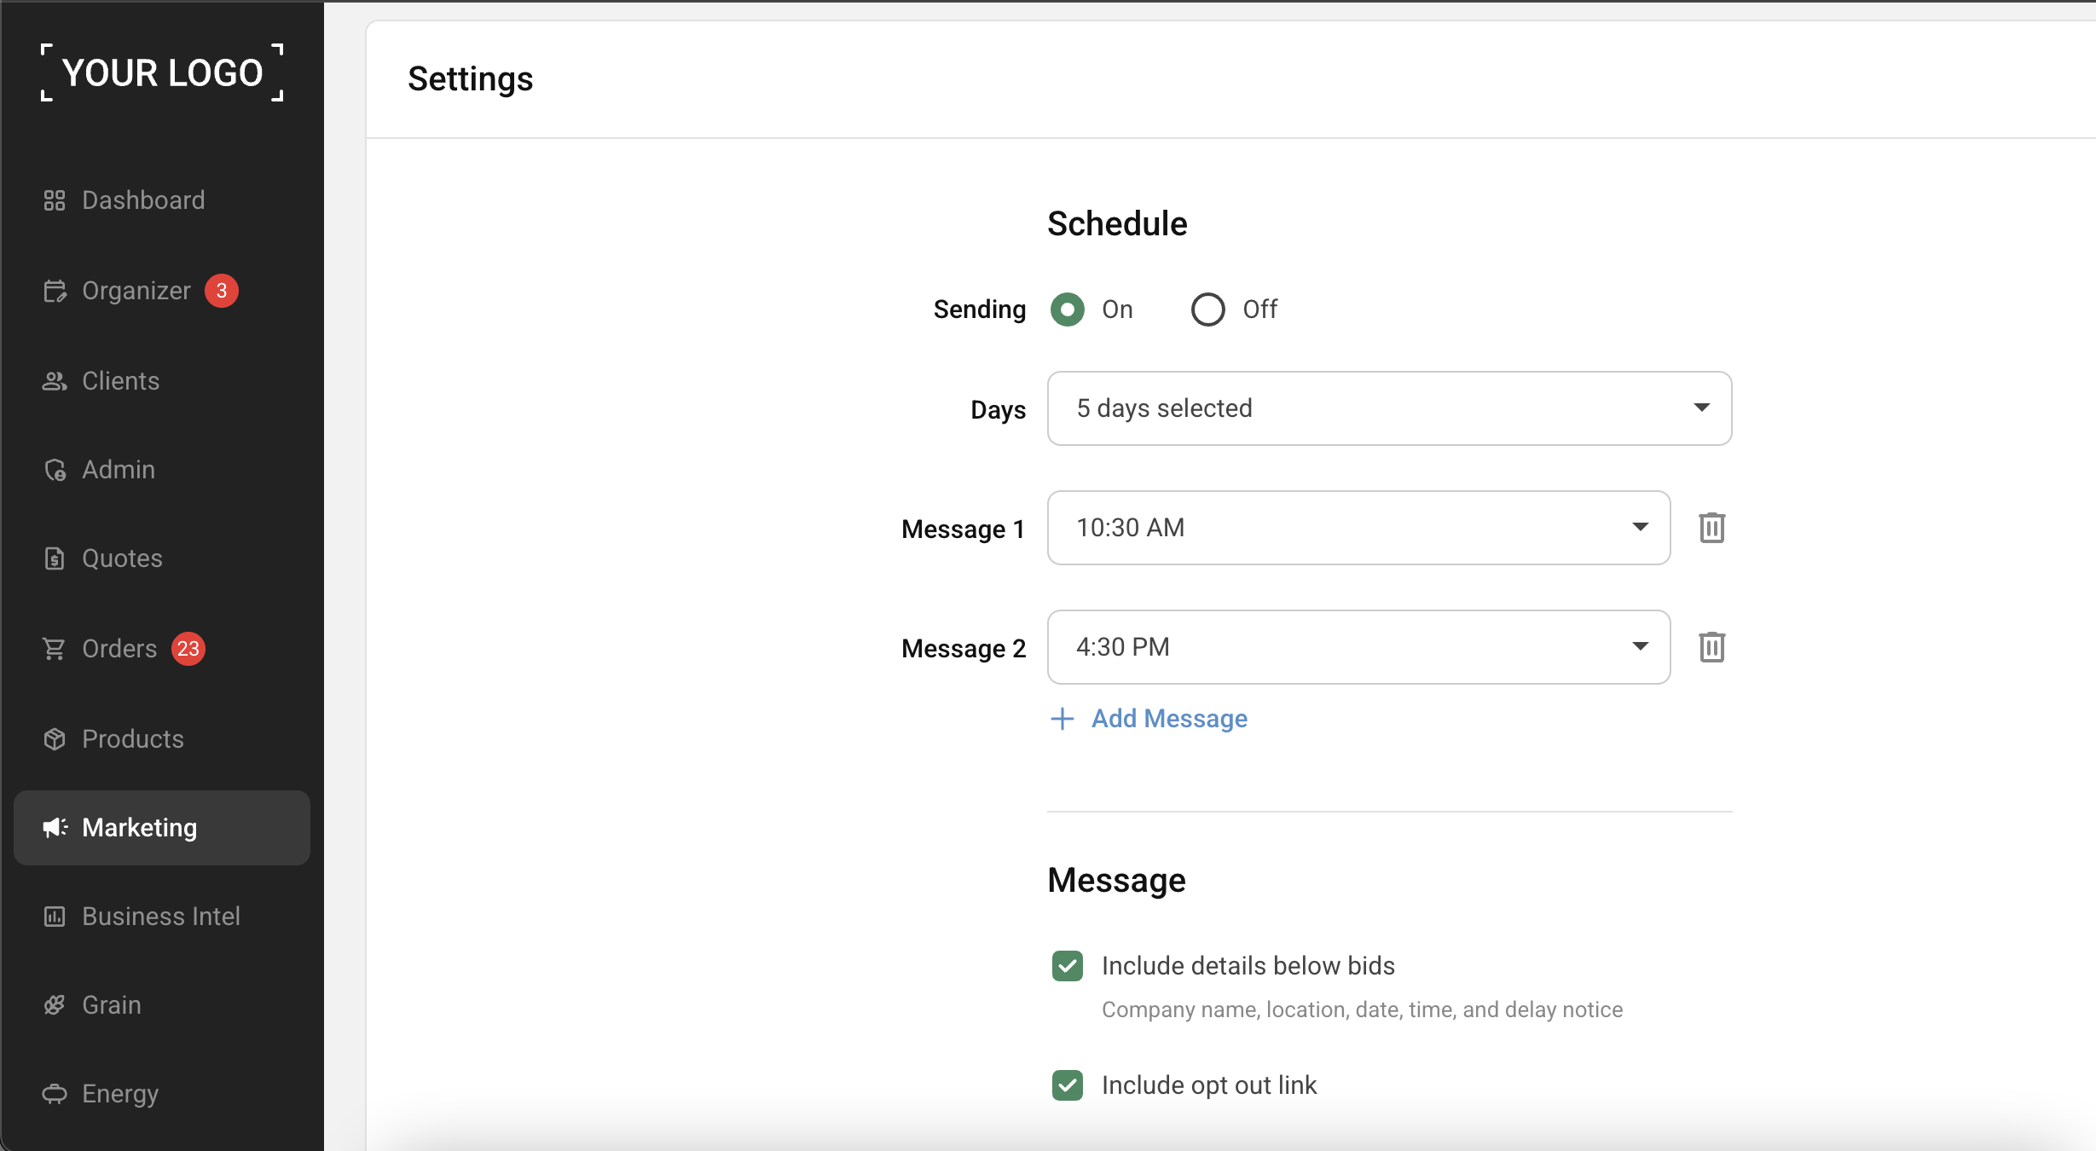
Task: Expand the Message 2 time dropdown
Action: pos(1358,647)
